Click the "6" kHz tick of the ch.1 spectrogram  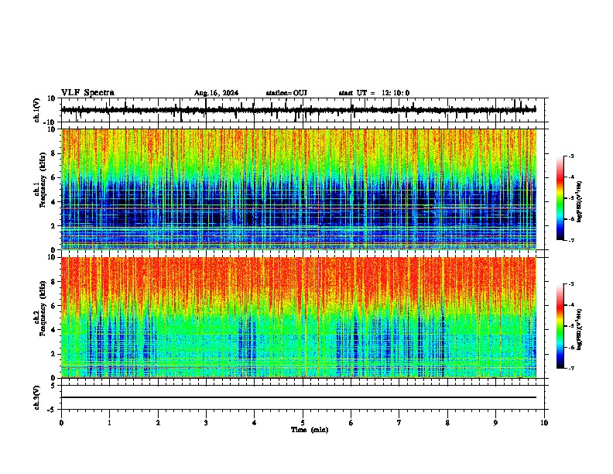(x=53, y=177)
